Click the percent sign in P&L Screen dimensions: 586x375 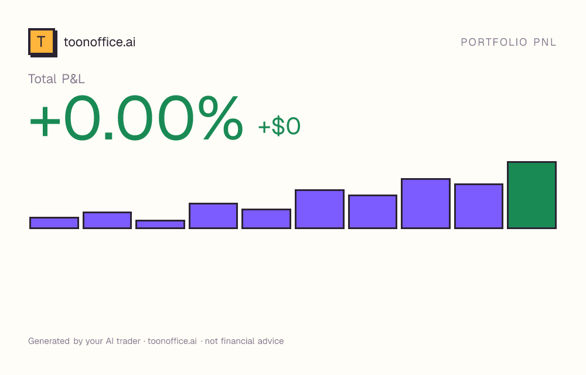pos(221,118)
